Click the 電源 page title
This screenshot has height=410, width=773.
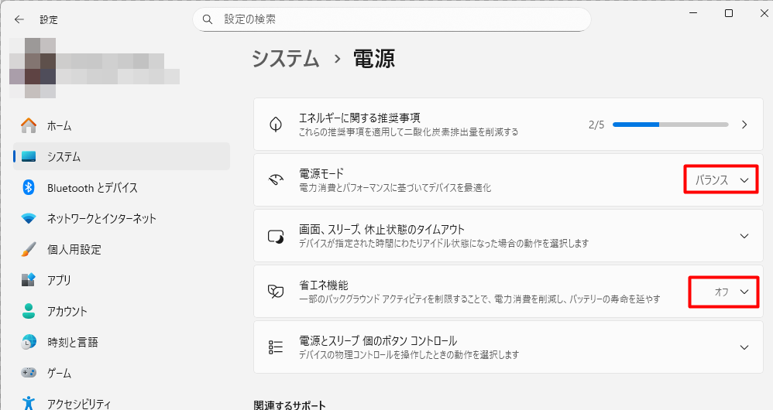tap(373, 59)
